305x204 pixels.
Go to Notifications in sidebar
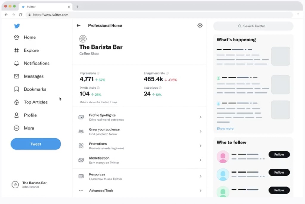[37, 63]
